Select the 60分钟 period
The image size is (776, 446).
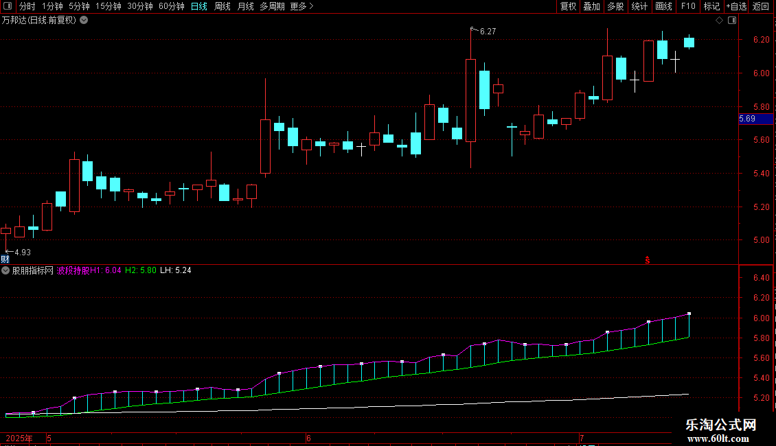click(171, 6)
